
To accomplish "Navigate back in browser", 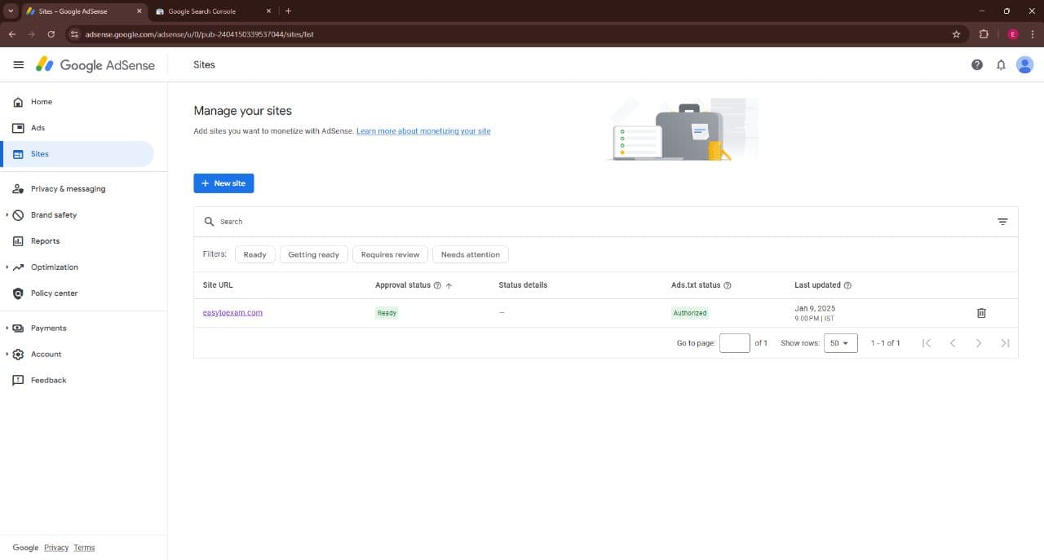I will pos(12,34).
